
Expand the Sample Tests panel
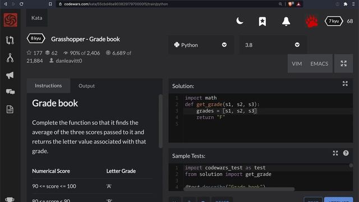point(335,153)
